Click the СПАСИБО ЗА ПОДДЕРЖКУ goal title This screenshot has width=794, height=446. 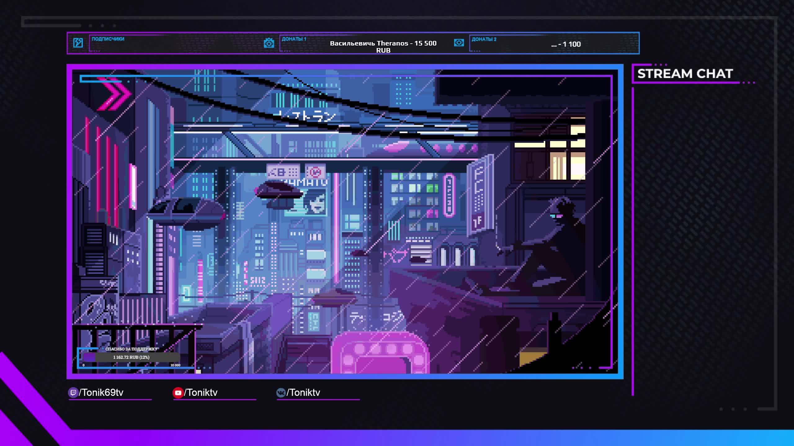coord(131,349)
